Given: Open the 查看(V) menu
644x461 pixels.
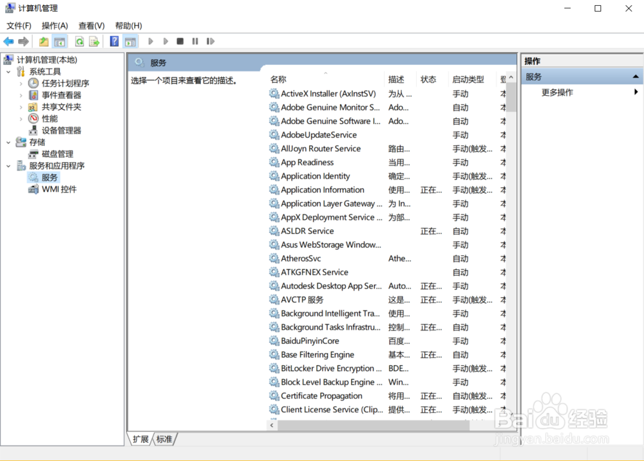Looking at the screenshot, I should click(x=91, y=26).
